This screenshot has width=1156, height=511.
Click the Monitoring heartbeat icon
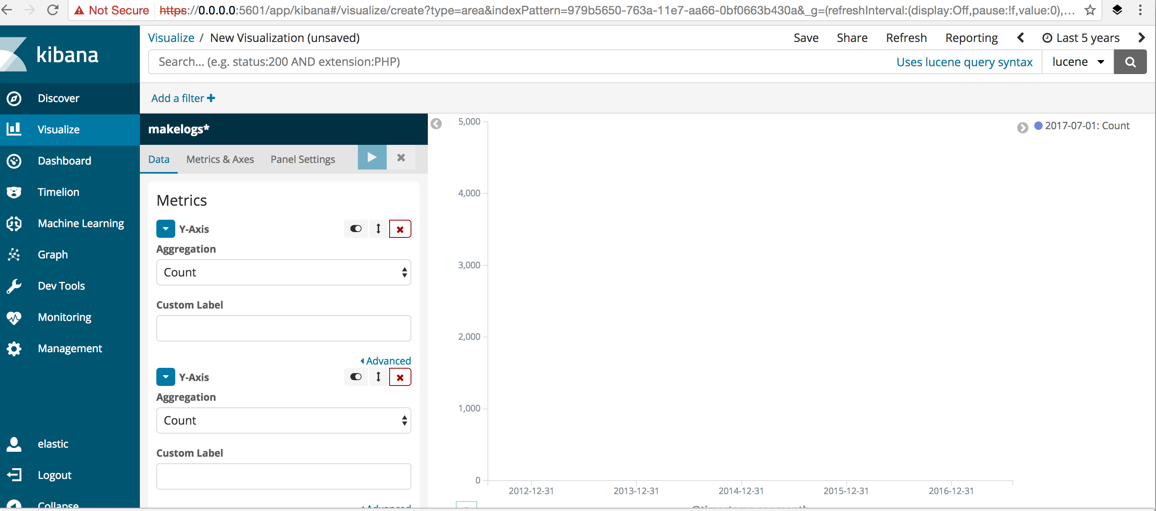coord(14,317)
